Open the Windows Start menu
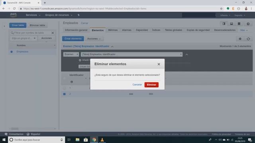This screenshot has height=143, width=255. pyautogui.click(x=4, y=139)
